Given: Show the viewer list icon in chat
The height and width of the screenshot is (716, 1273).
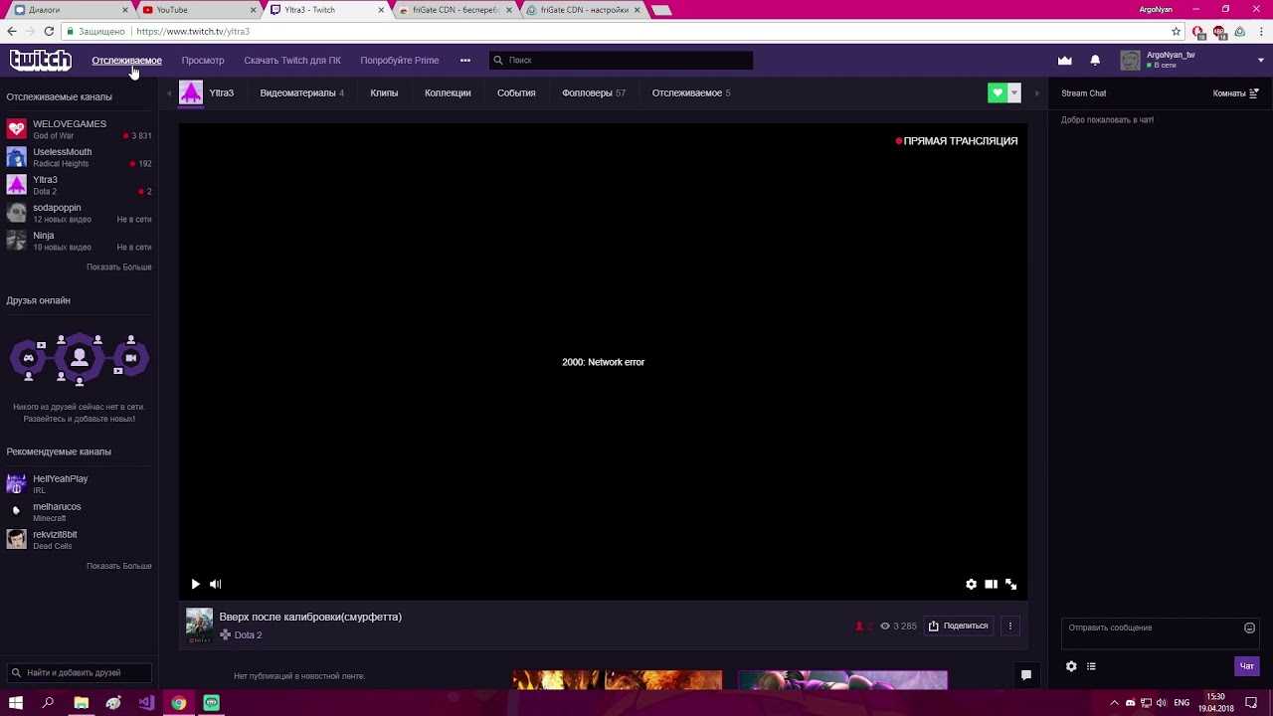Looking at the screenshot, I should pyautogui.click(x=1091, y=666).
